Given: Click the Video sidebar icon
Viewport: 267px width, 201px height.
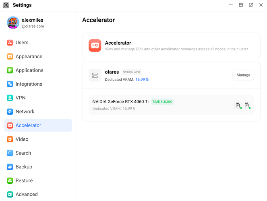Looking at the screenshot, I should (x=10, y=139).
